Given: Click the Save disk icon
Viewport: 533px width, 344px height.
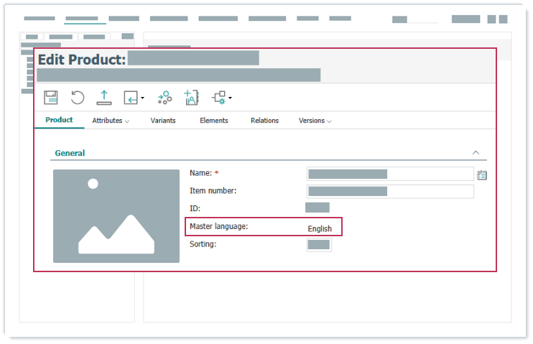Looking at the screenshot, I should coord(51,98).
